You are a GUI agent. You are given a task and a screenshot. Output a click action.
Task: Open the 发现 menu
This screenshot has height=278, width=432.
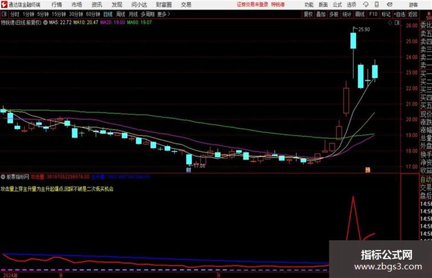(x=117, y=5)
